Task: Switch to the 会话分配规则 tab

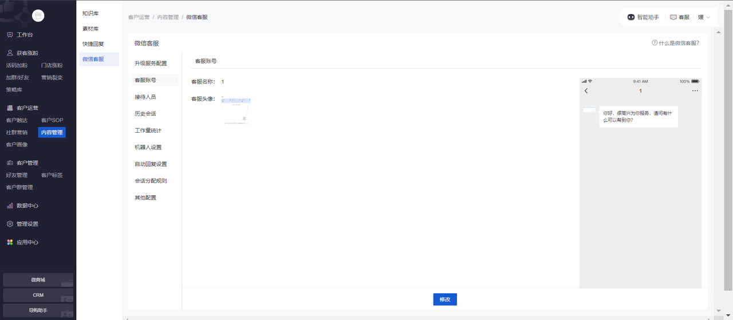Action: 151,181
